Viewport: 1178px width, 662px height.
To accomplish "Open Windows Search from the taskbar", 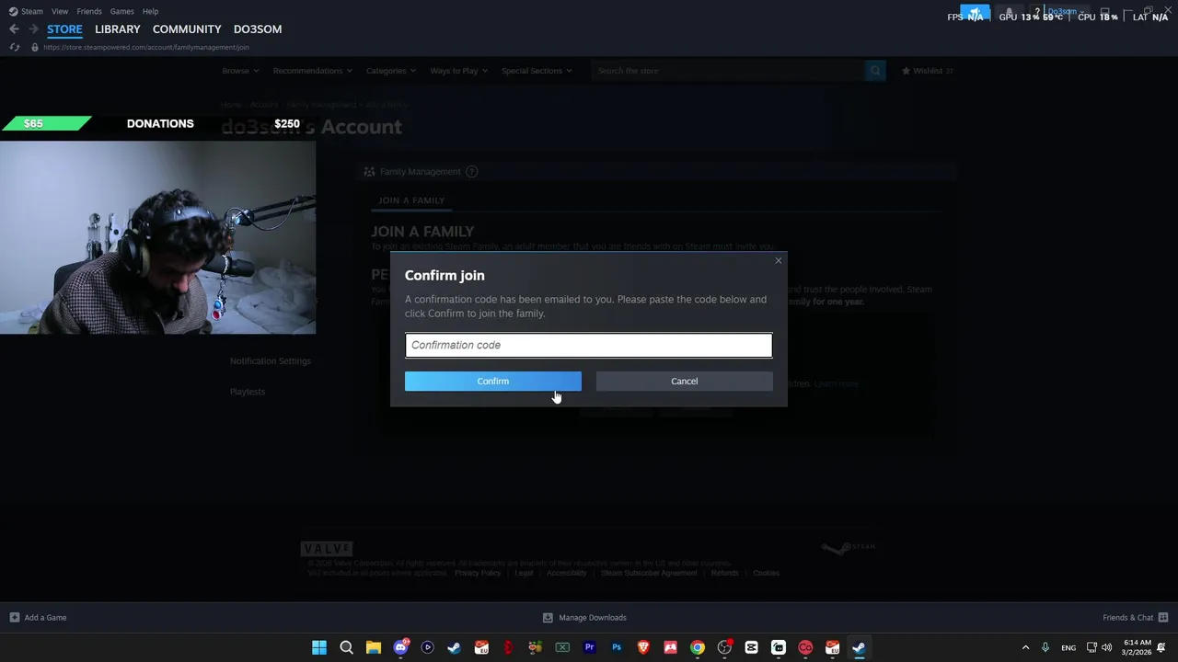I will (346, 648).
